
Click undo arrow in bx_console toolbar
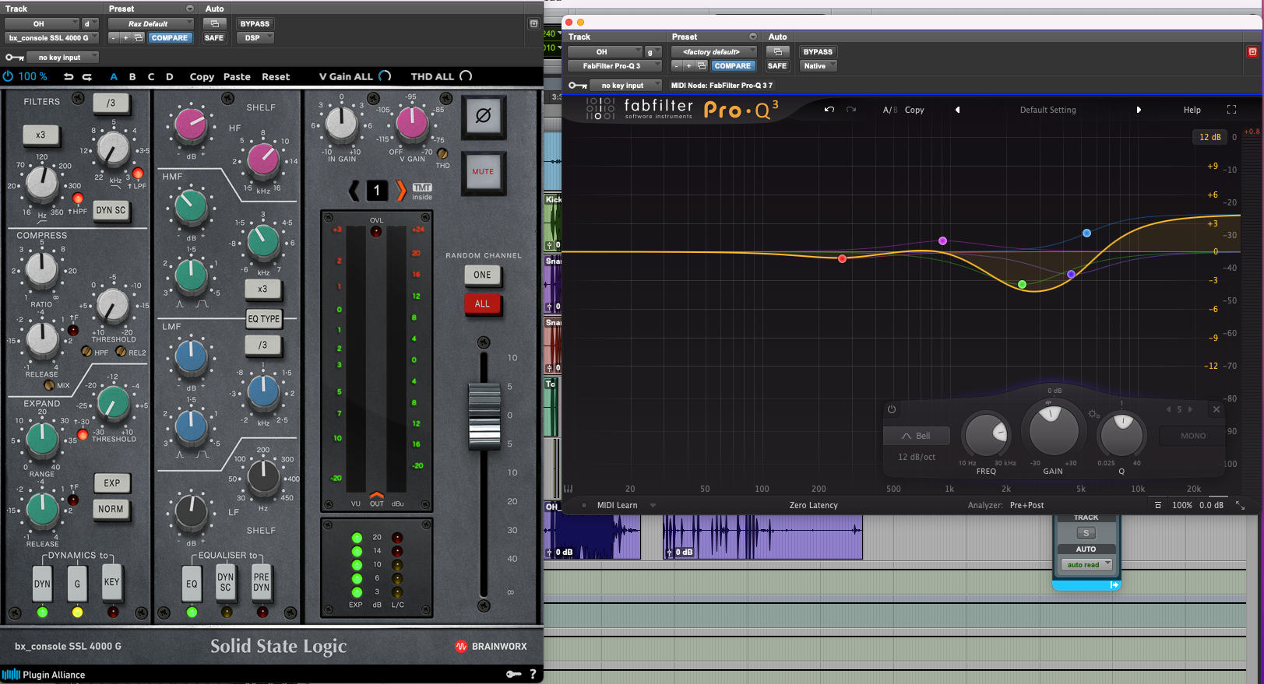click(69, 77)
